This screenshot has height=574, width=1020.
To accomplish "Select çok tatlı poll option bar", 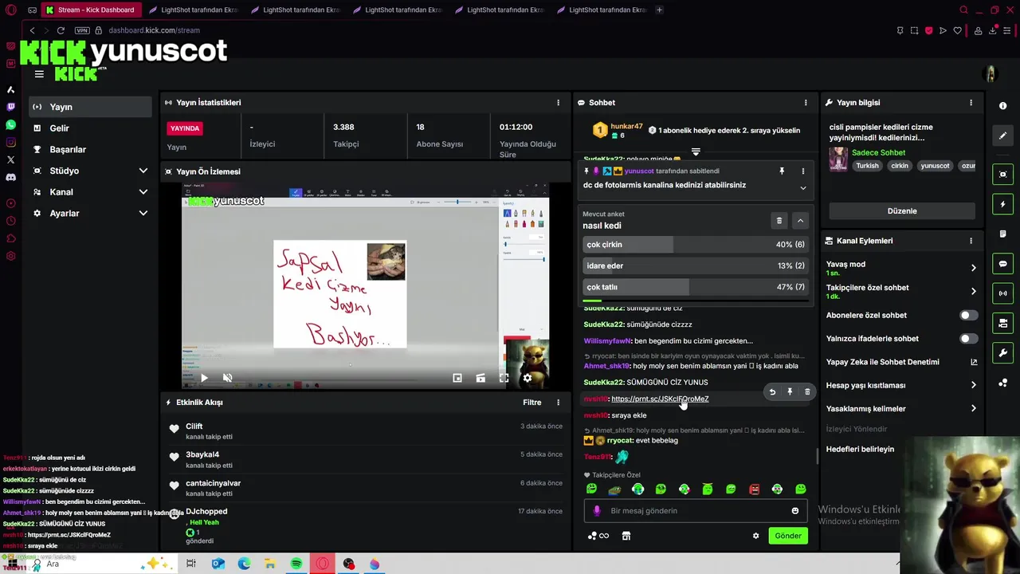I will tap(696, 287).
